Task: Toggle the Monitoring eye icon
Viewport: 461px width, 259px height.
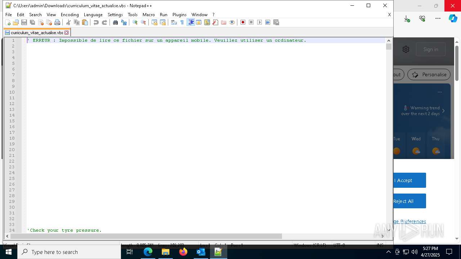Action: 232,22
